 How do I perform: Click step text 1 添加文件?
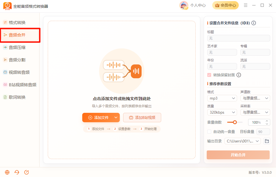point(96,129)
